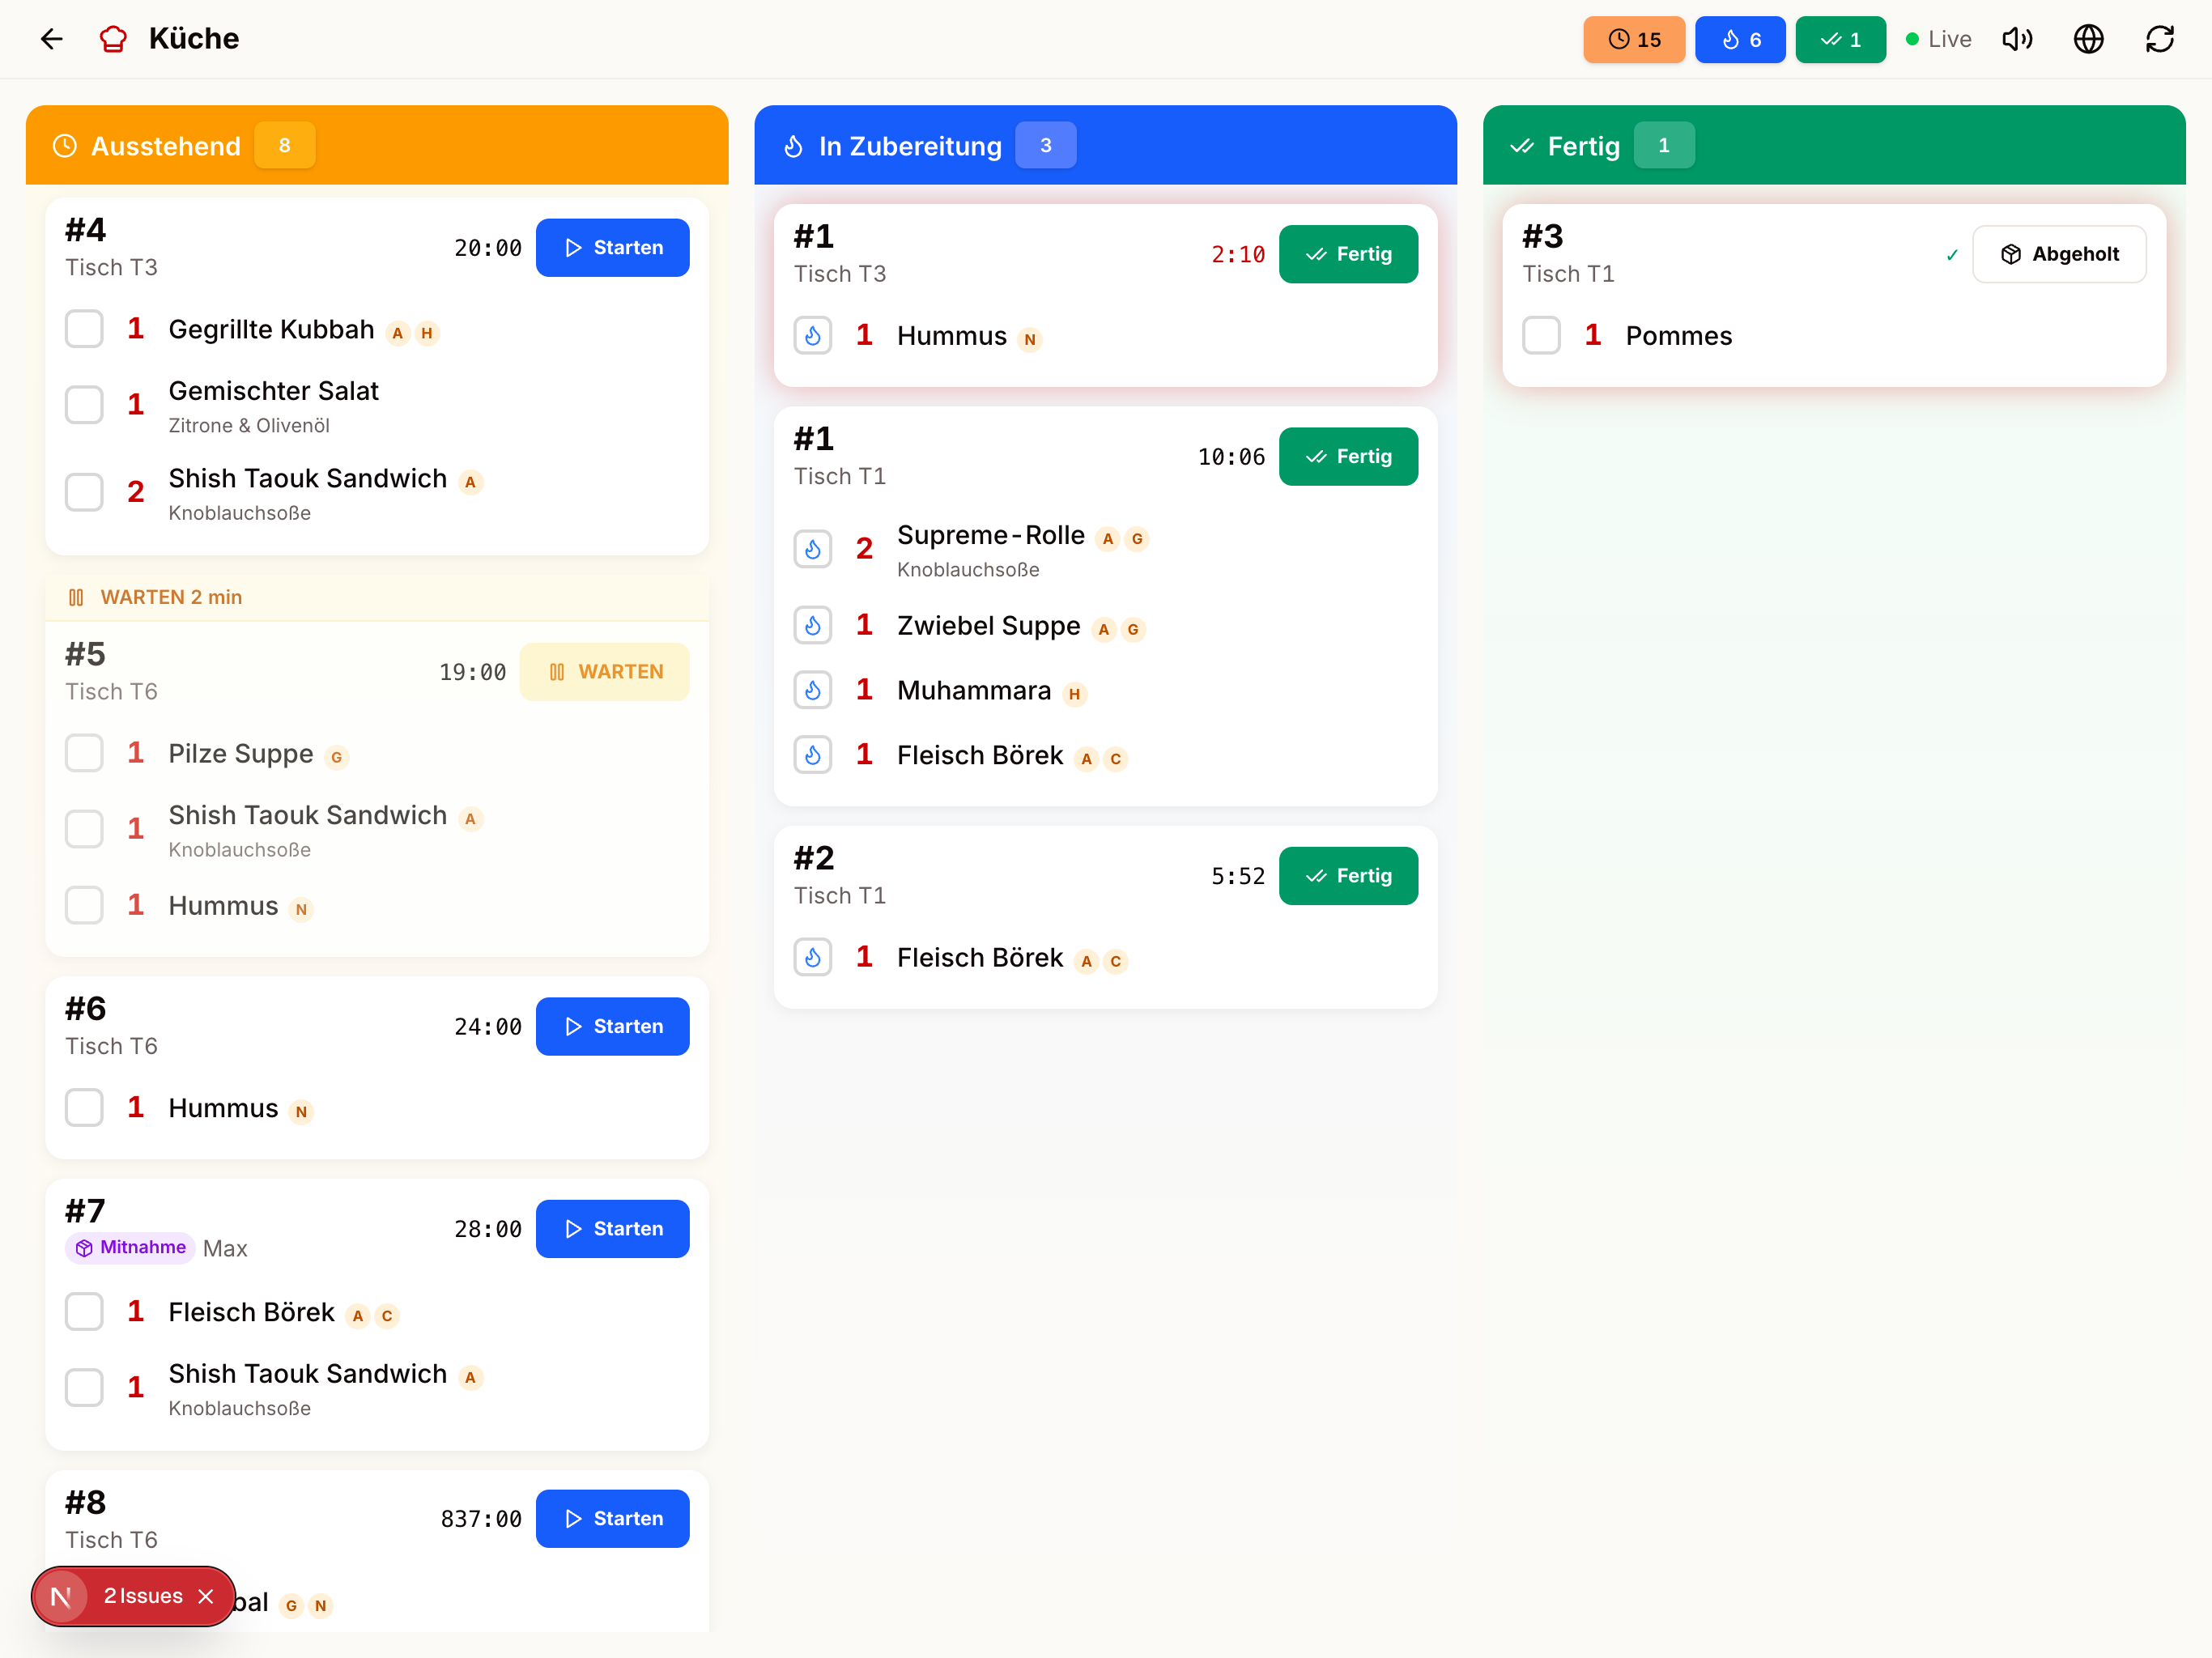The height and width of the screenshot is (1658, 2212).
Task: Click the Fertig column header
Action: (1834, 145)
